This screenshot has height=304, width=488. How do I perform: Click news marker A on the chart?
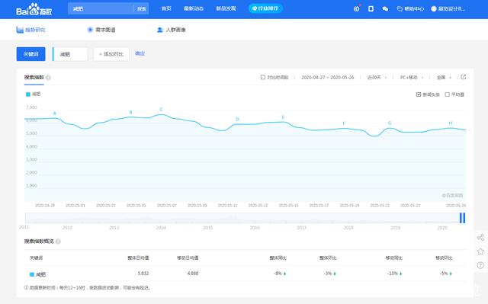coord(55,114)
